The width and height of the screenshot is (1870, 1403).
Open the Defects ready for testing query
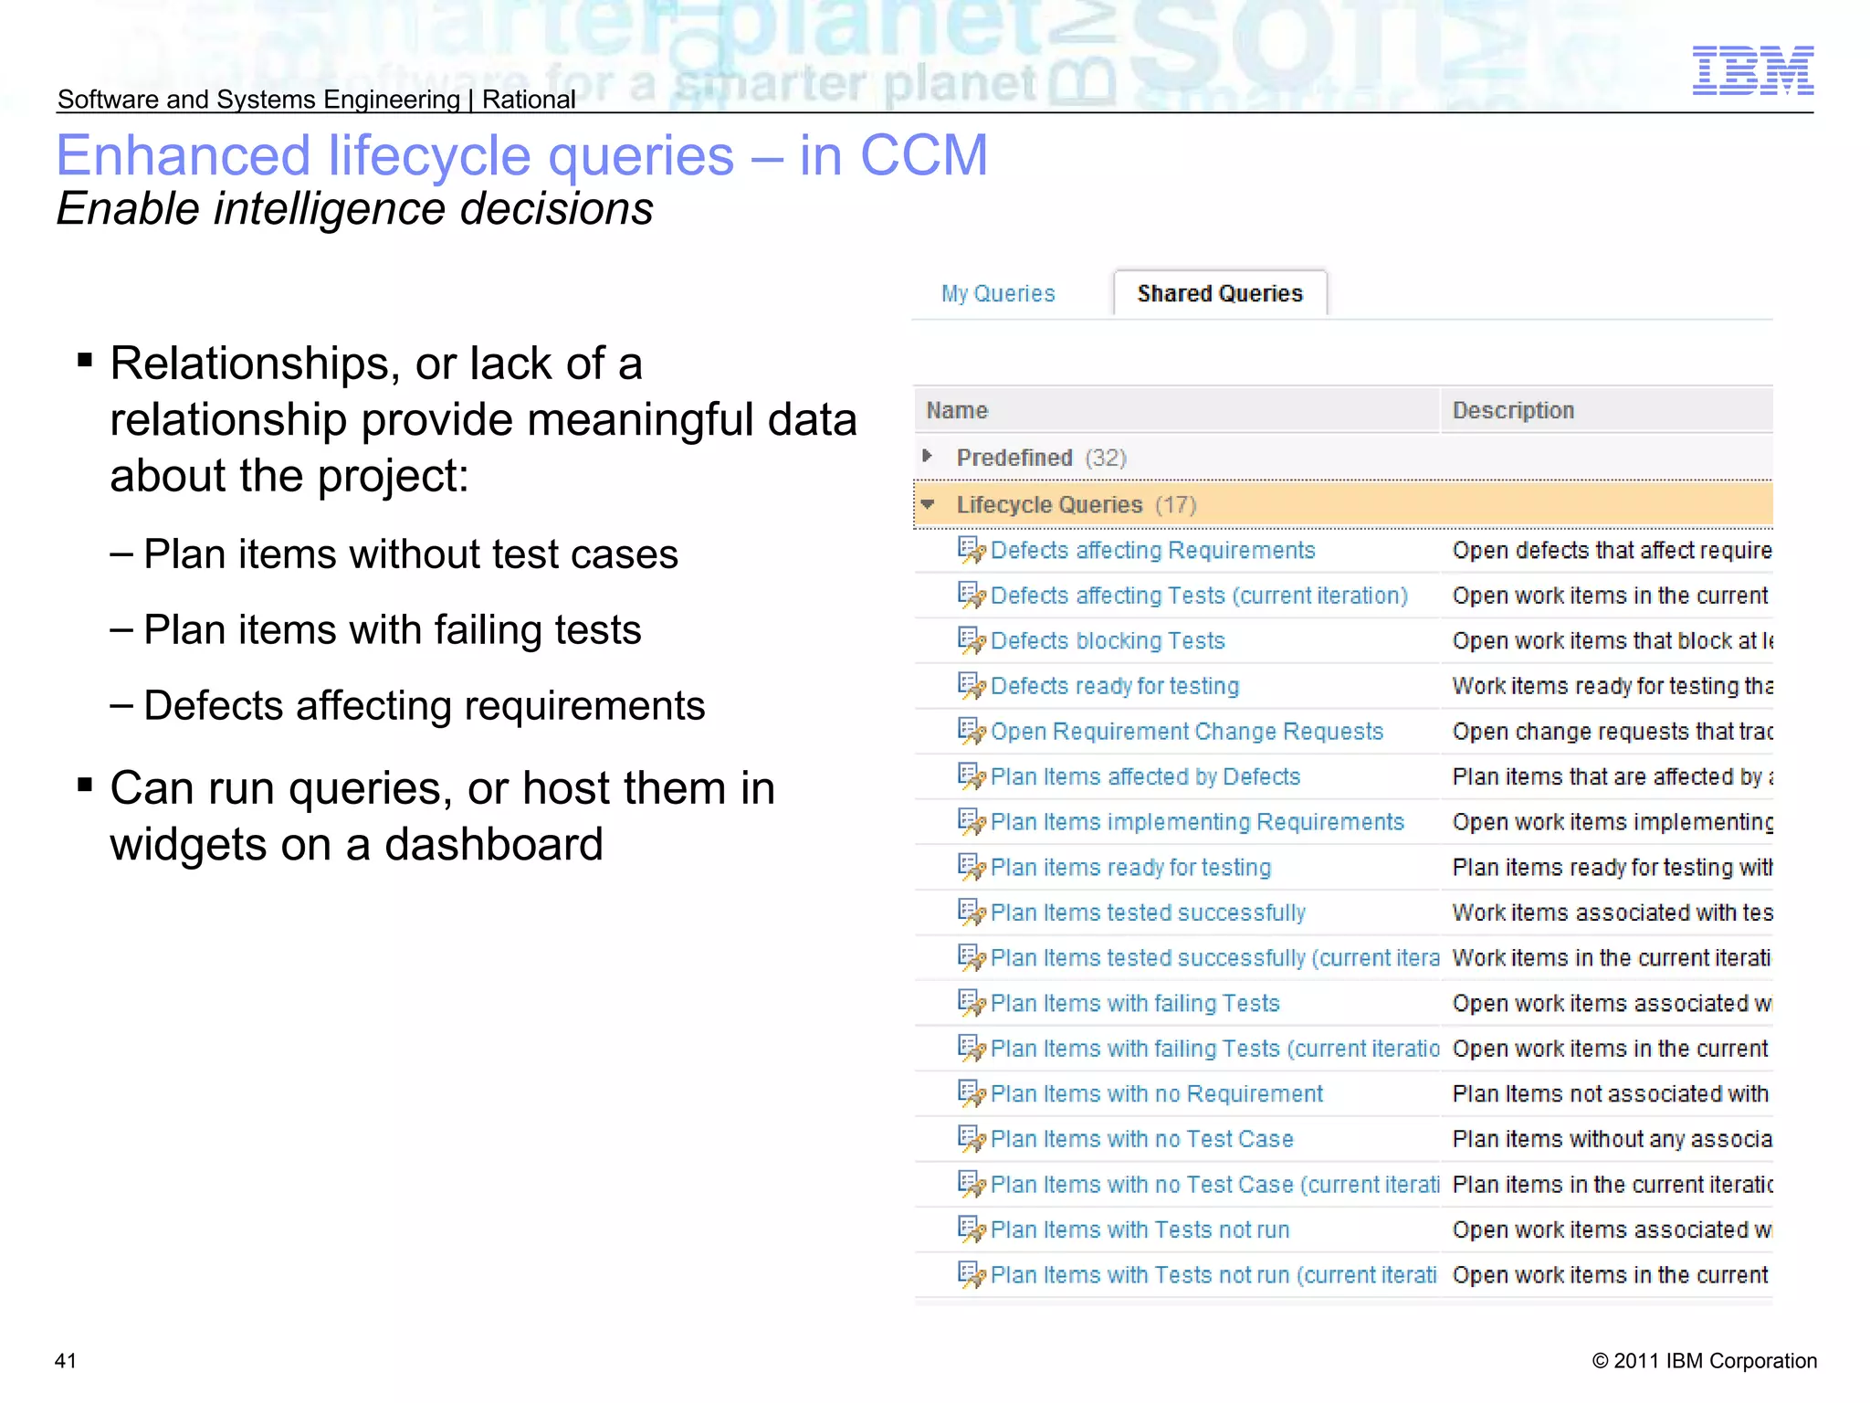point(1115,686)
